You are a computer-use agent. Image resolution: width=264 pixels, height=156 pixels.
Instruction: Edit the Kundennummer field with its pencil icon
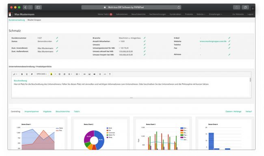[57, 38]
